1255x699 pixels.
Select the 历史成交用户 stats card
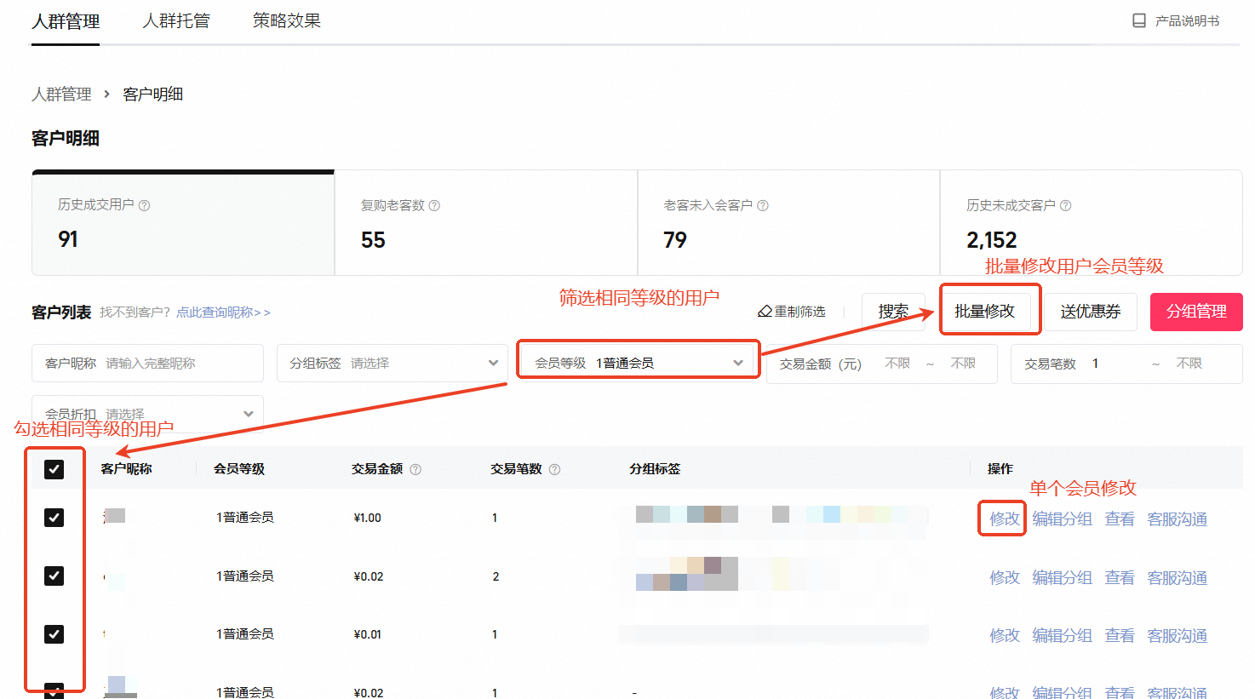click(183, 223)
